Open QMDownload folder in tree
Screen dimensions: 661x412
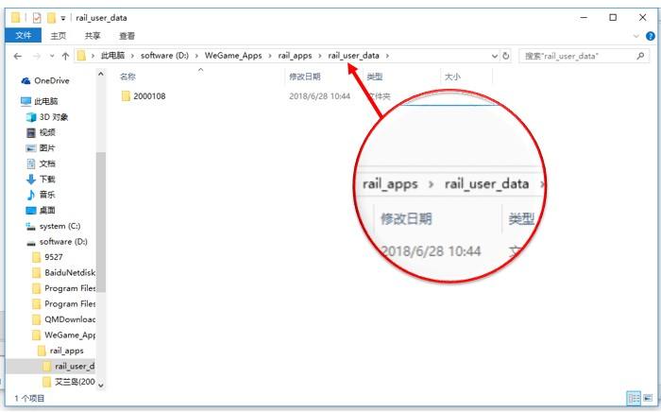click(70, 319)
